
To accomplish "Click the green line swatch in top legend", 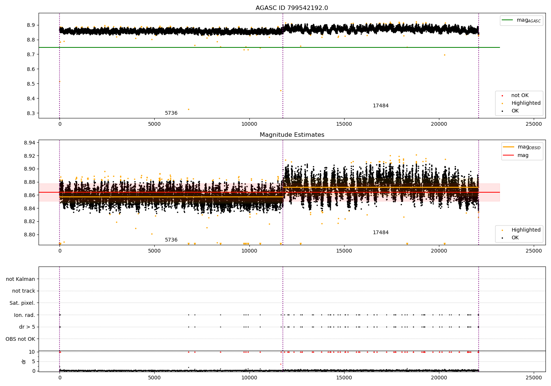I will pos(507,20).
